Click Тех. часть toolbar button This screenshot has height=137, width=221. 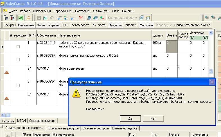coord(99,25)
